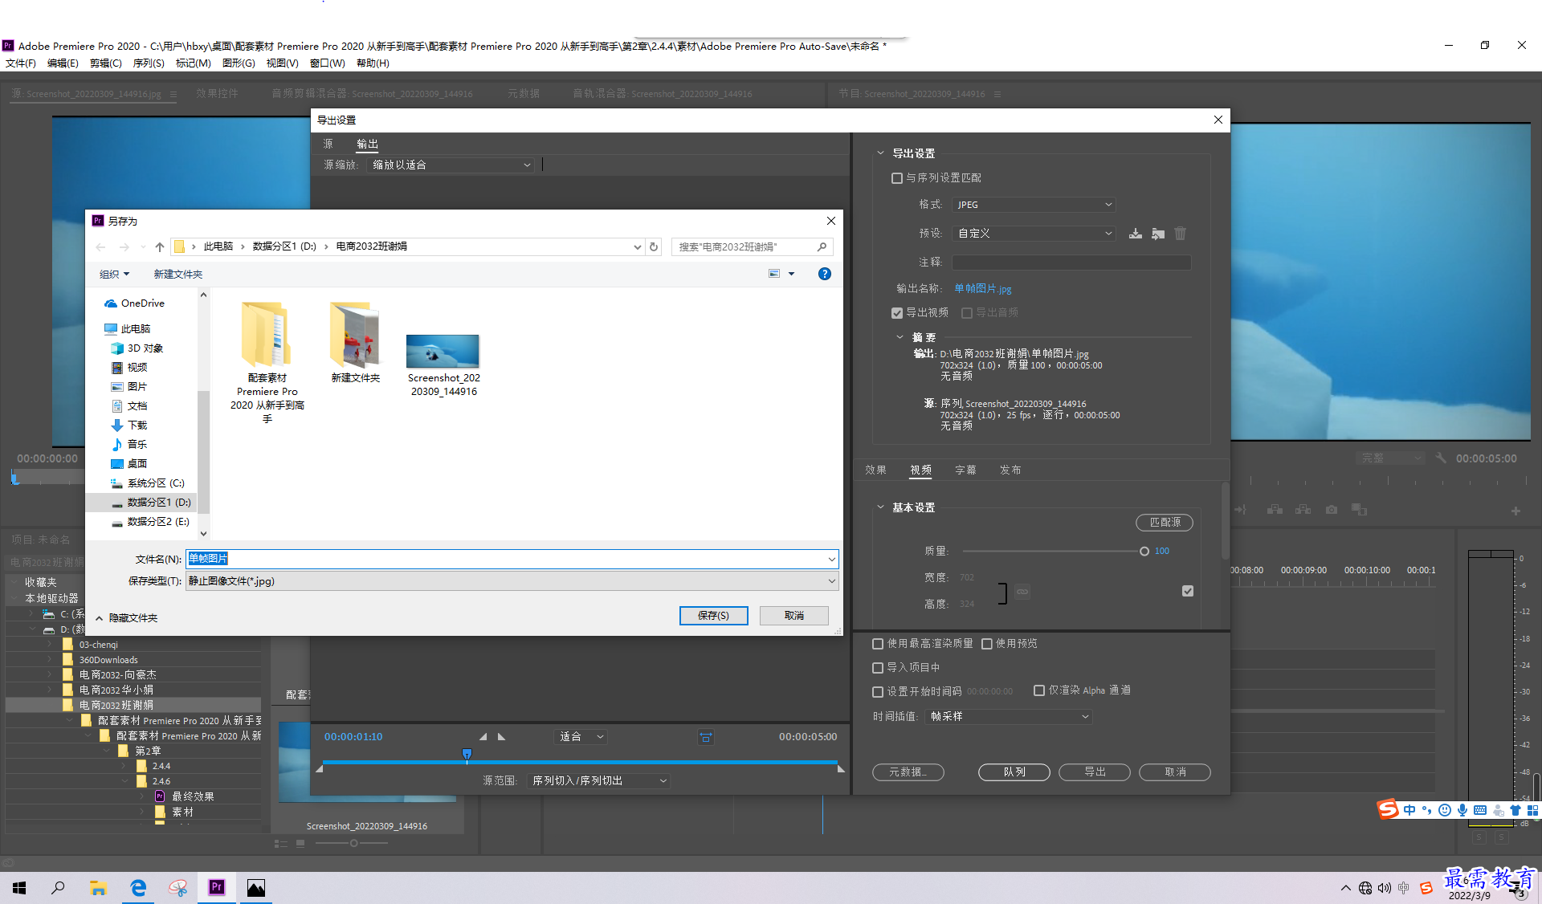This screenshot has width=1542, height=904.
Task: Open the Time Interpolation dropdown
Action: pyautogui.click(x=1010, y=716)
